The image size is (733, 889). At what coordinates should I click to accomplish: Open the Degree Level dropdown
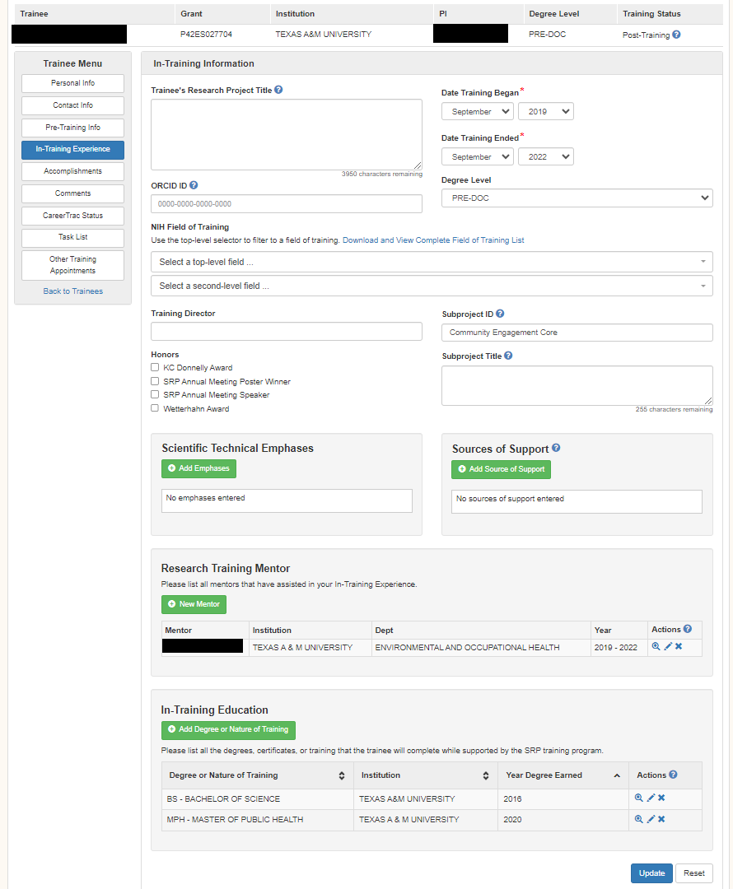577,198
